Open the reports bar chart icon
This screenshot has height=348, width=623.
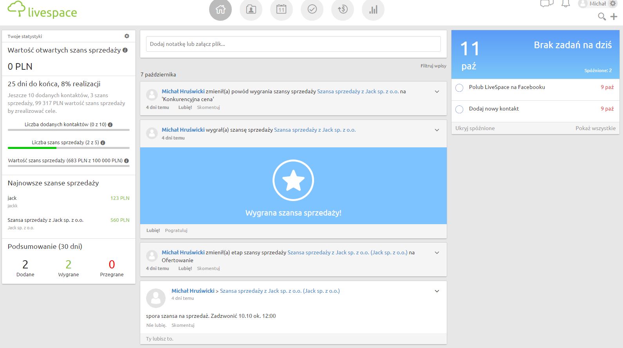[x=373, y=9]
